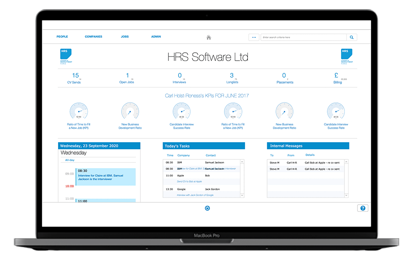
Task: Click the top-left HRS logo
Action: point(66,56)
